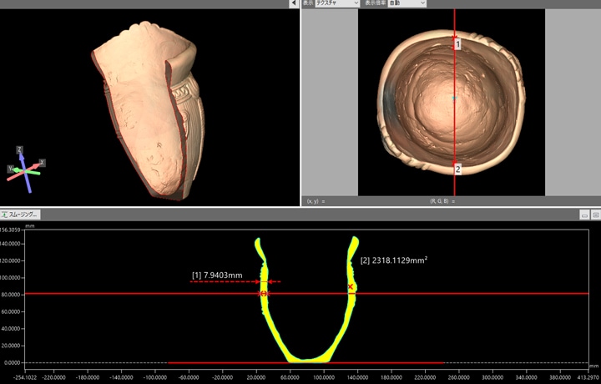Click the 2318.1129mm² area measurement label
The height and width of the screenshot is (384, 601).
pos(394,260)
